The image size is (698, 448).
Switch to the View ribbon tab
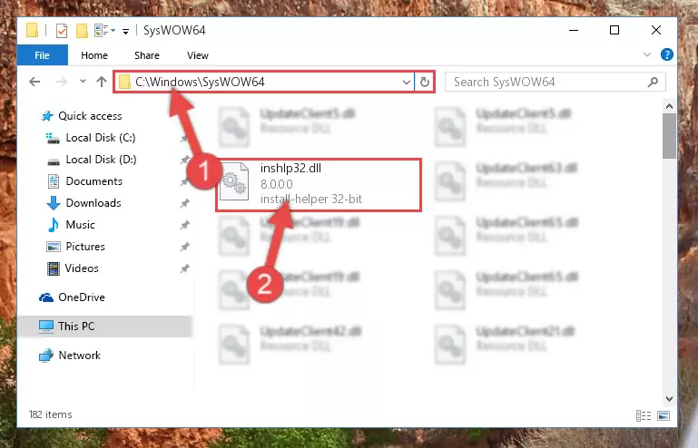pos(198,55)
